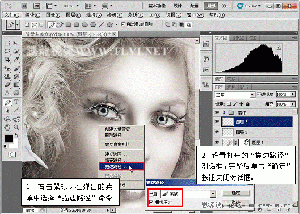
Task: Select the Quick Selection tool
Action: coord(16,51)
